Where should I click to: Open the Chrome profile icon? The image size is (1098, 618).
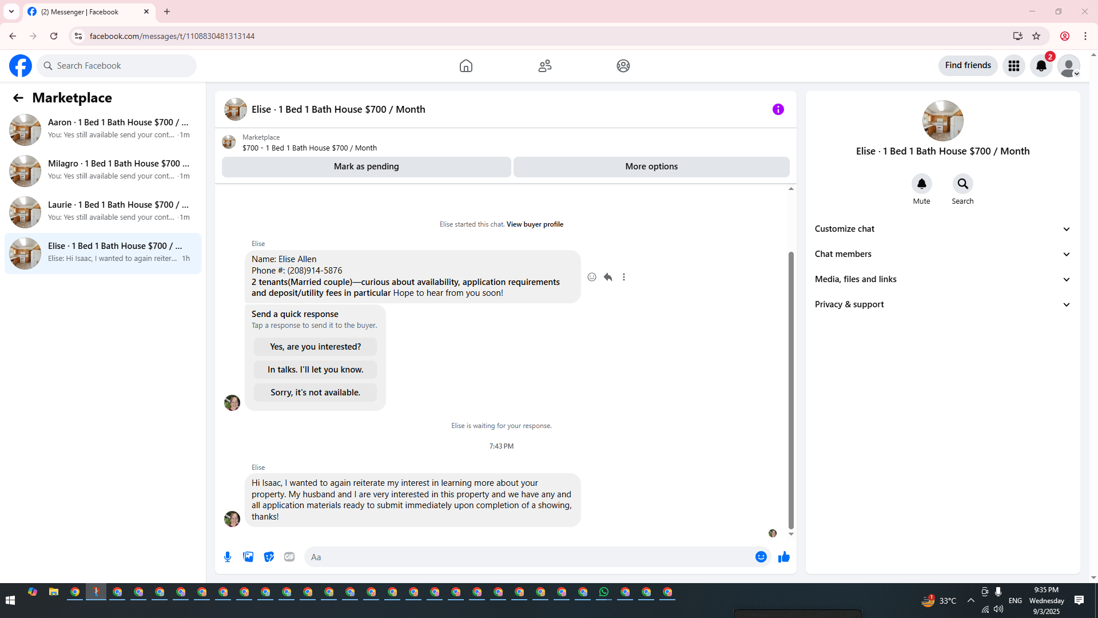click(1065, 36)
